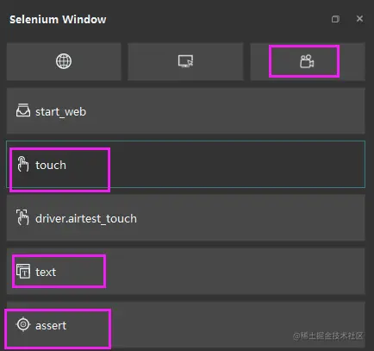Click the Selenium Window title text
The height and width of the screenshot is (351, 374).
coord(58,20)
